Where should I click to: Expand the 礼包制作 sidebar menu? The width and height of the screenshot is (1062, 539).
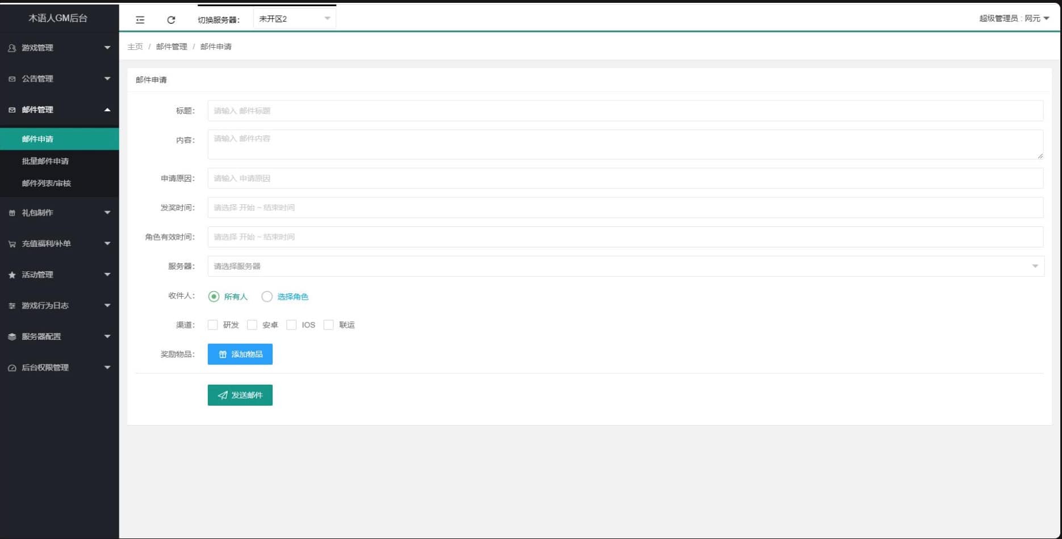tap(60, 213)
